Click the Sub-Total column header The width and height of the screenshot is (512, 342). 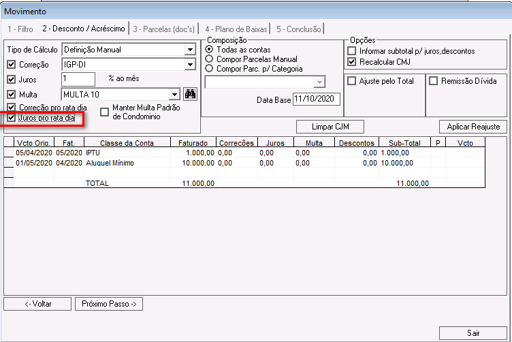404,143
